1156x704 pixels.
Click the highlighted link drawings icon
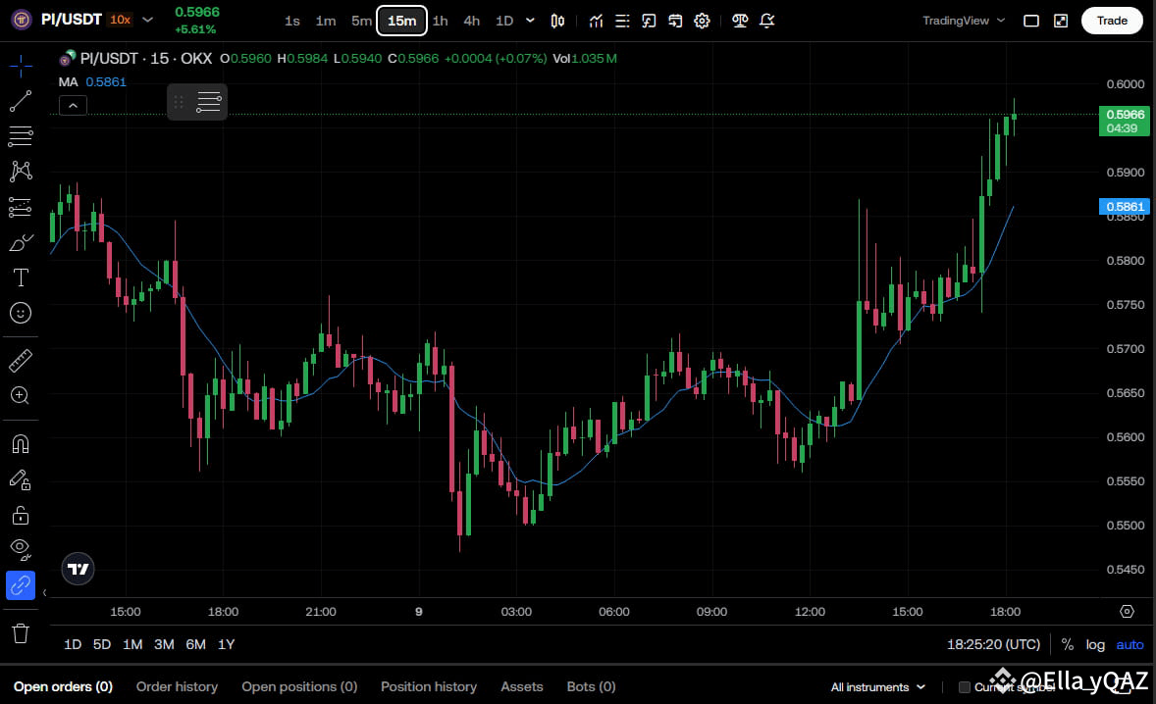coord(21,585)
